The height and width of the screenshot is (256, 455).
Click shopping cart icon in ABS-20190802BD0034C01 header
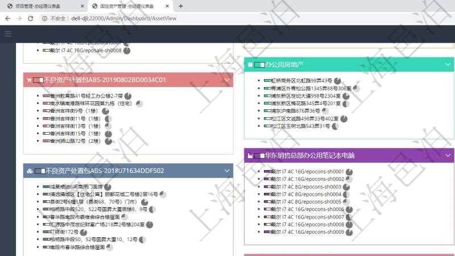[x=28, y=80]
